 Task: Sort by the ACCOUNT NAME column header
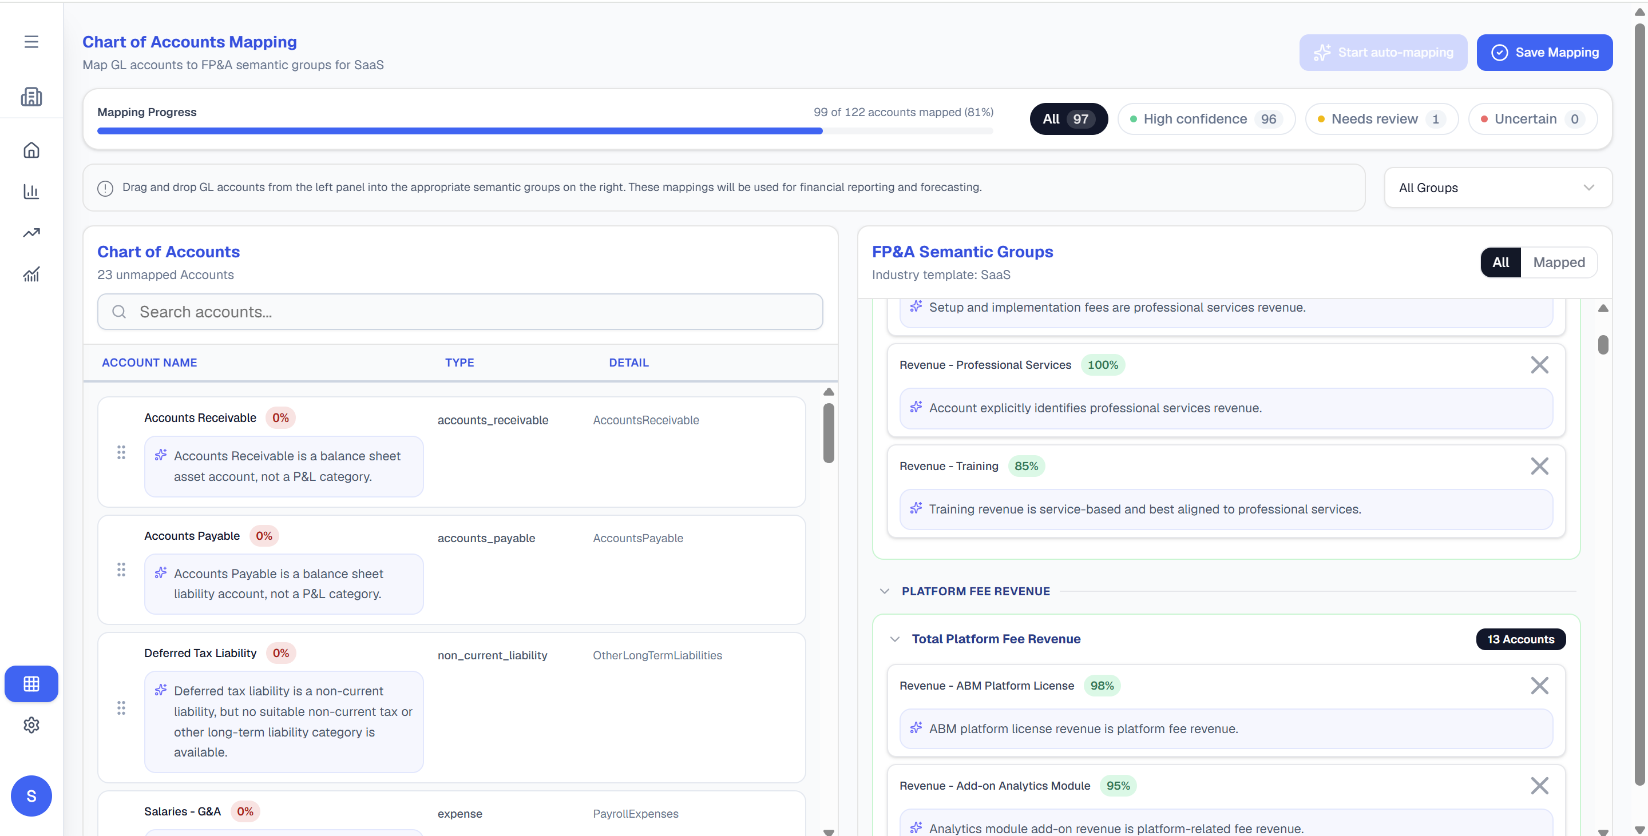149,363
